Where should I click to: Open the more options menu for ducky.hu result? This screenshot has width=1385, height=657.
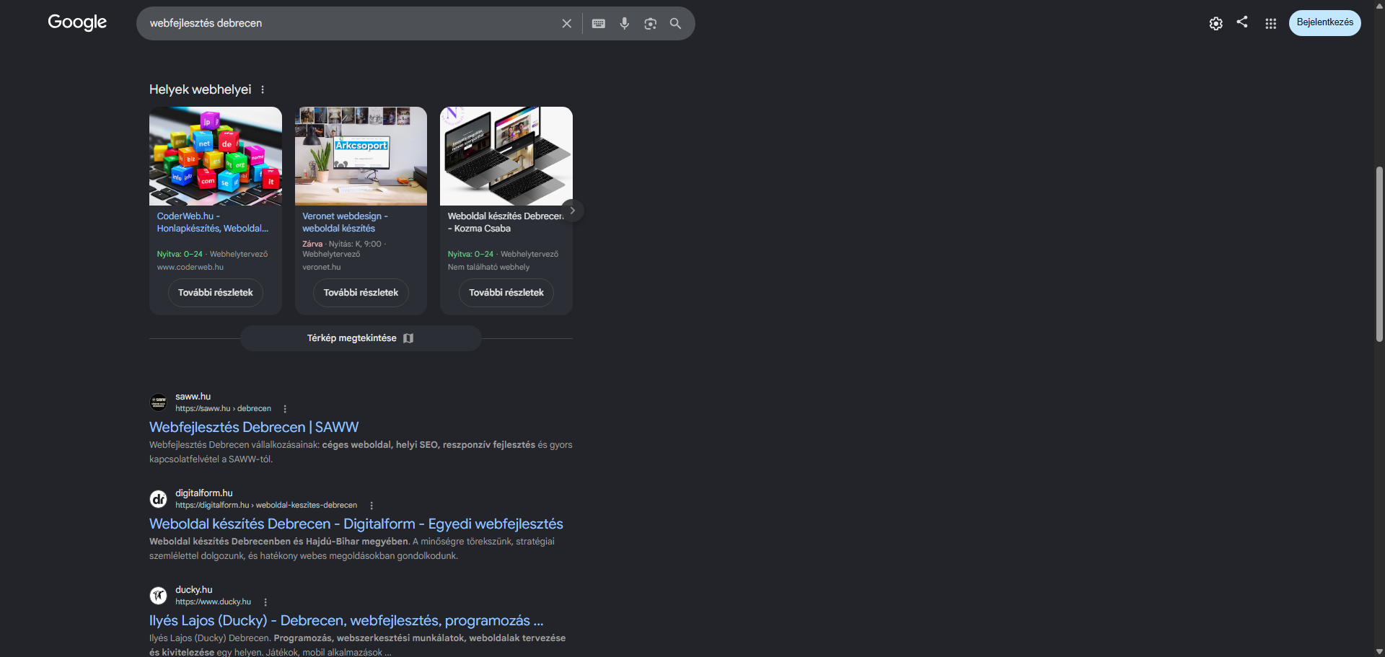click(x=265, y=602)
